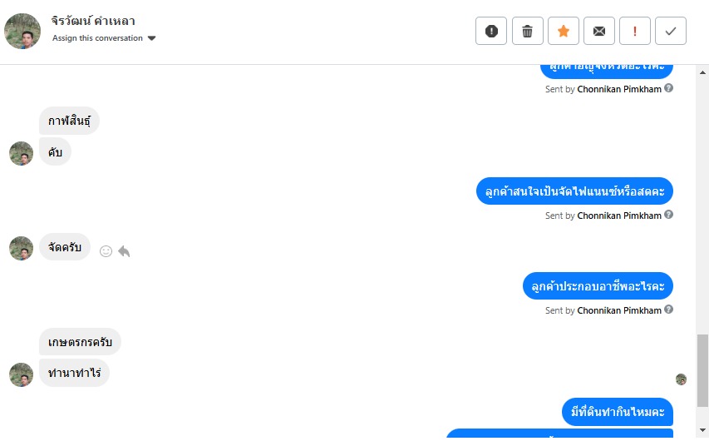Click small seen-avatar indicator at right

click(681, 379)
